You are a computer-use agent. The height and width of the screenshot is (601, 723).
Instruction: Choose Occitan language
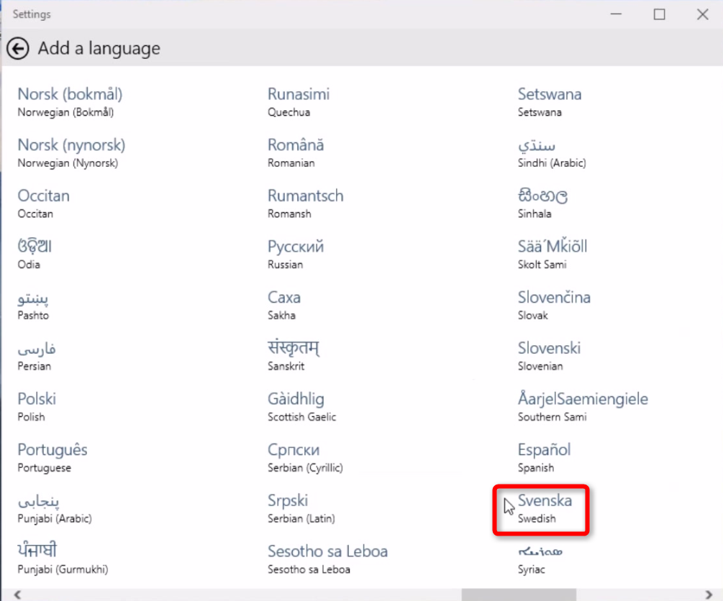(43, 203)
